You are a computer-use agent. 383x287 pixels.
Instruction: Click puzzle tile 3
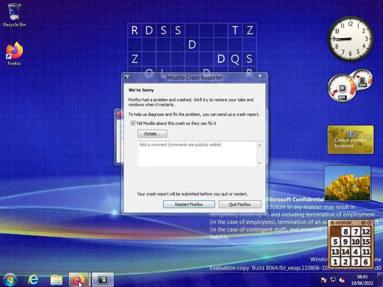pyautogui.click(x=356, y=262)
